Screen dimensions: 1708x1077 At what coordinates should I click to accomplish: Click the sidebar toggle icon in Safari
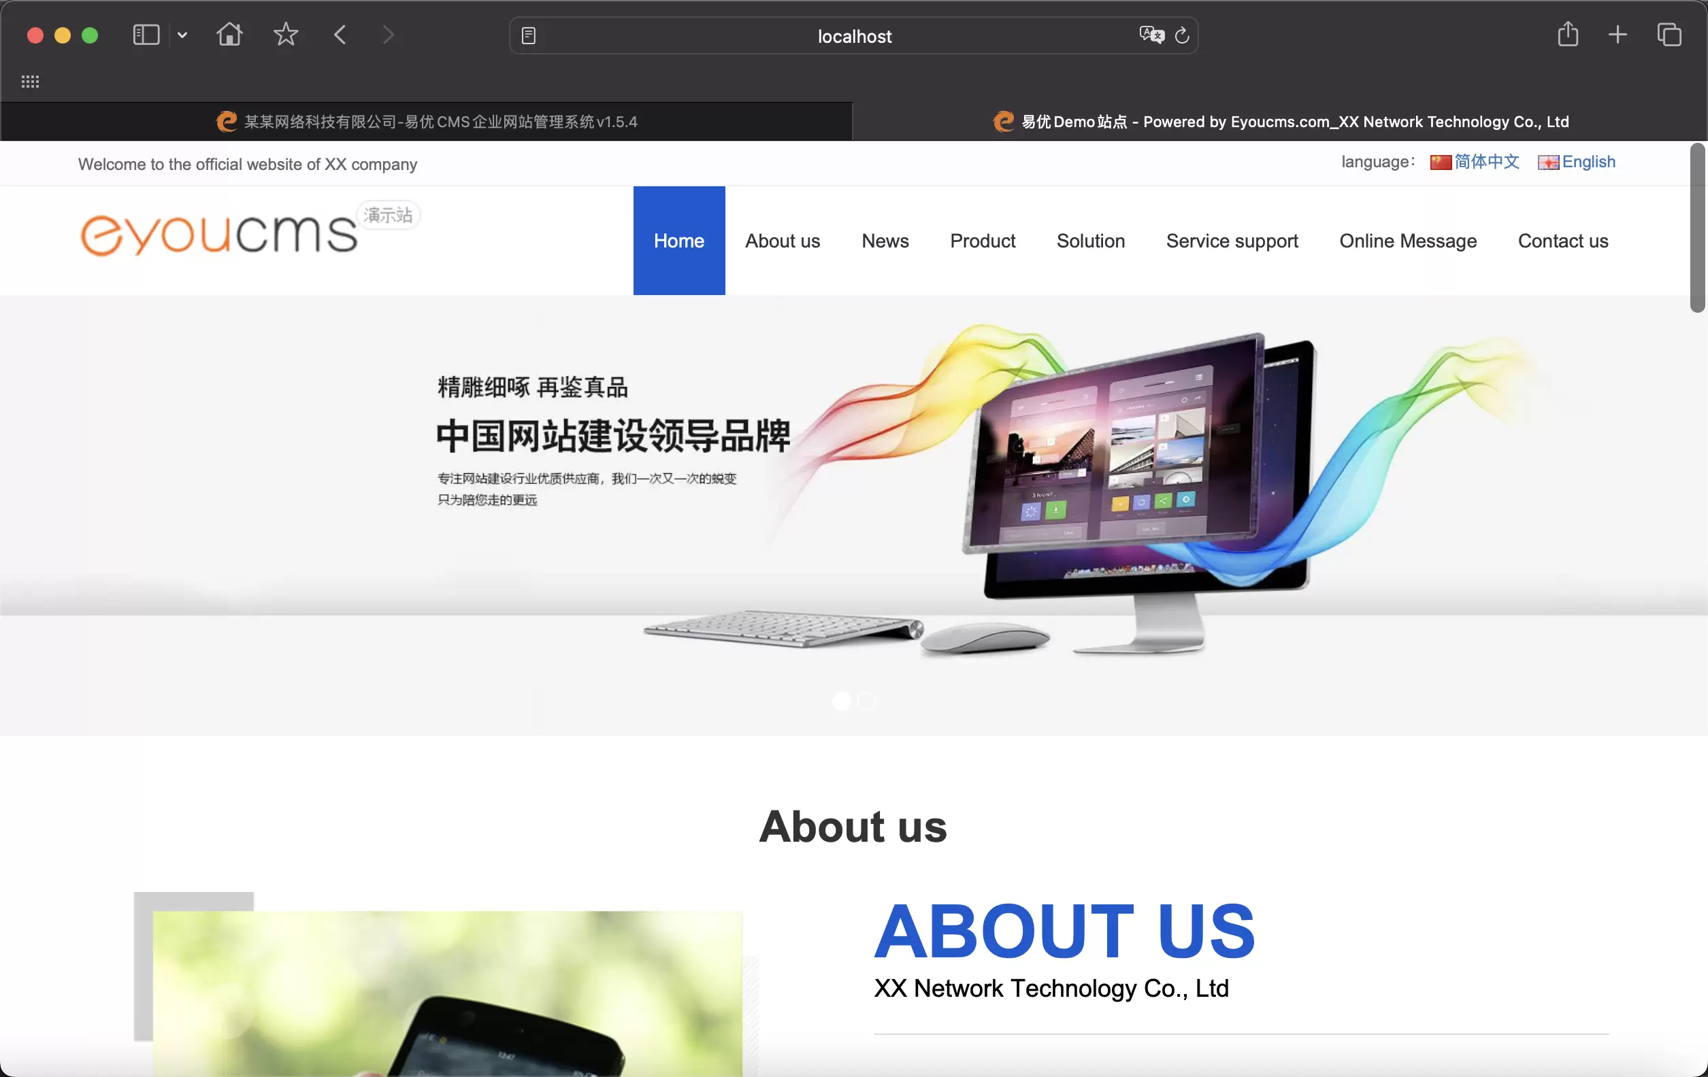pos(146,35)
